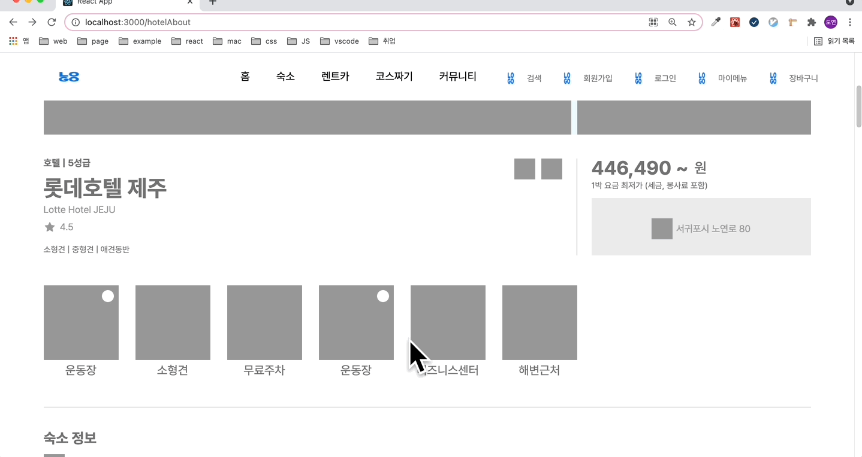Click the narrow gray banner image on right

click(694, 117)
